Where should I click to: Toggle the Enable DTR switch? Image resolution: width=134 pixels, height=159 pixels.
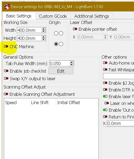point(105,90)
